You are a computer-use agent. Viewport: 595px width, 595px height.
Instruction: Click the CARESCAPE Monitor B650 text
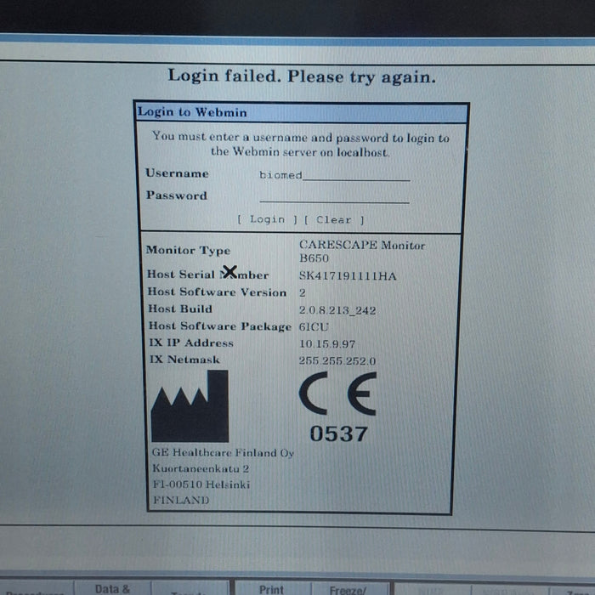(x=361, y=252)
